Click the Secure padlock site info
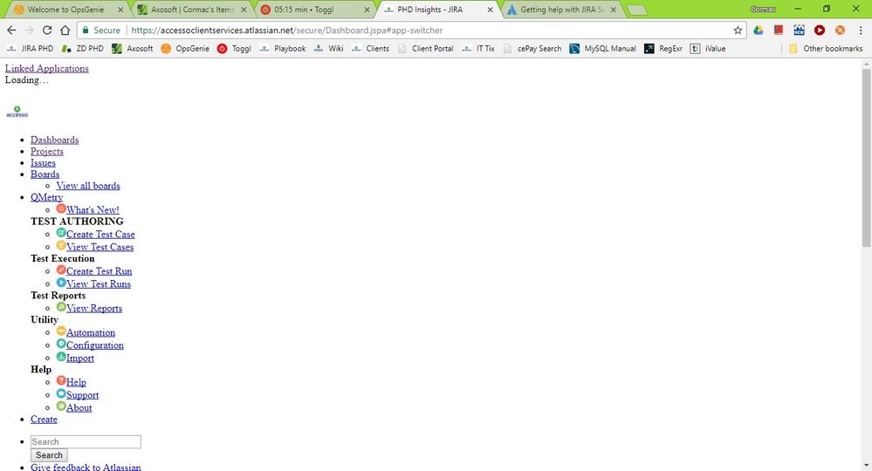This screenshot has width=872, height=471. [101, 30]
